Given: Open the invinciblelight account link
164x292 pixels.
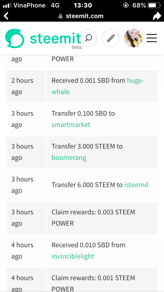Looking at the screenshot, I should pos(73,256).
